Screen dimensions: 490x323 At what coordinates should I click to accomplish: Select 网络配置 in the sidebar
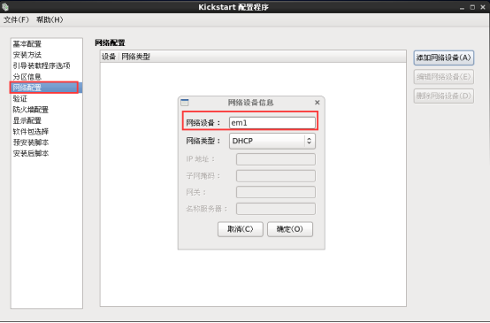point(47,88)
